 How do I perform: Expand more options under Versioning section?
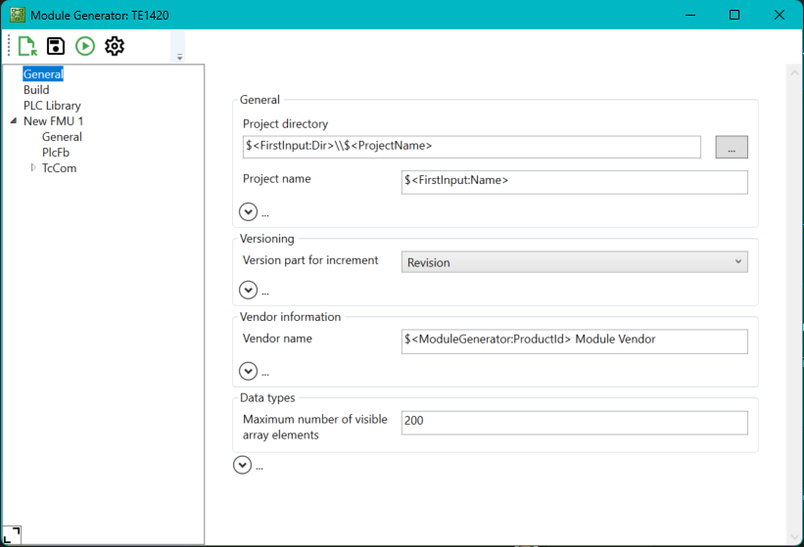[x=249, y=290]
